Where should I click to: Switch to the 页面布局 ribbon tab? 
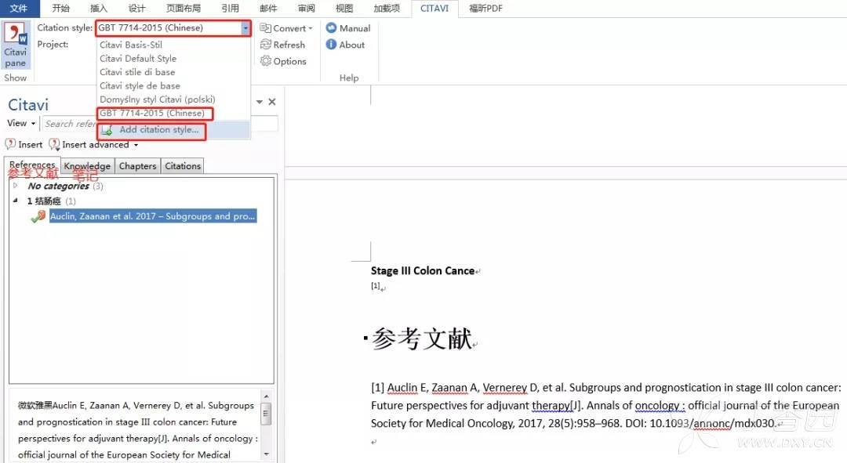(183, 8)
